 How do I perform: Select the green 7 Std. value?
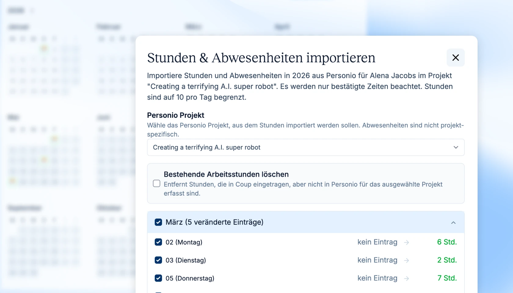coord(447,278)
